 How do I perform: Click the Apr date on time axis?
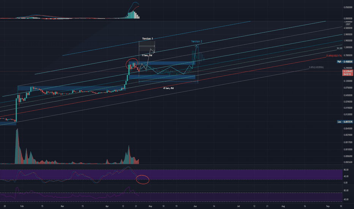coord(107,206)
